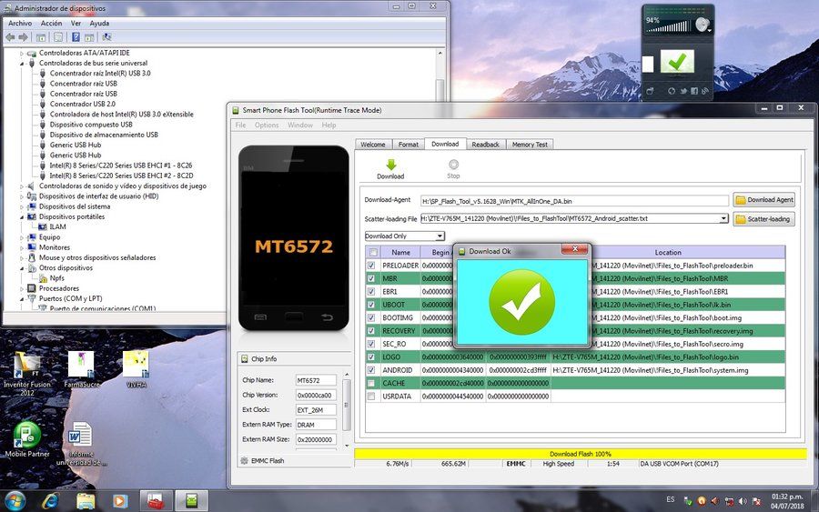Open the Download Only mode dropdown
This screenshot has height=512, width=819.
(440, 236)
